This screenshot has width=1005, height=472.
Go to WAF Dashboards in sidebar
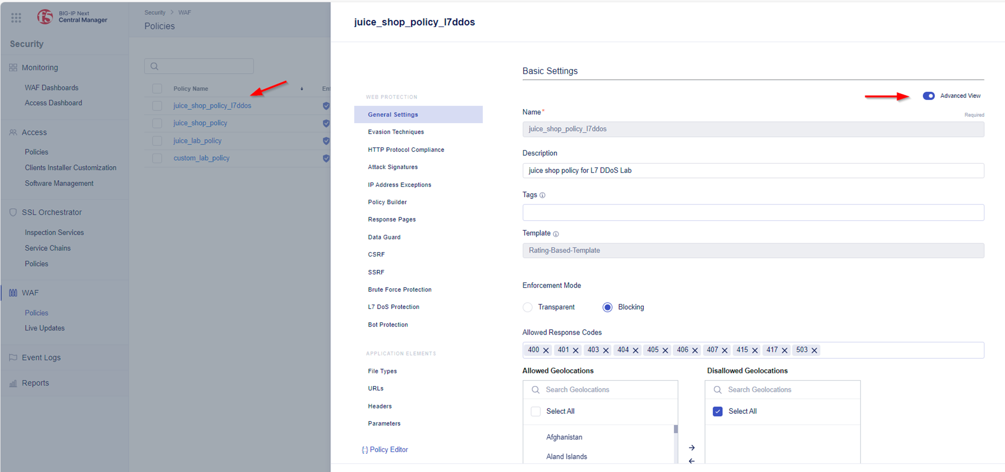52,88
